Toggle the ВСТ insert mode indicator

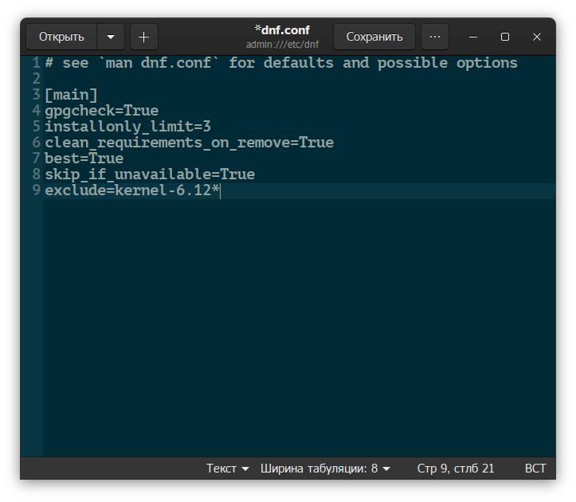(535, 469)
